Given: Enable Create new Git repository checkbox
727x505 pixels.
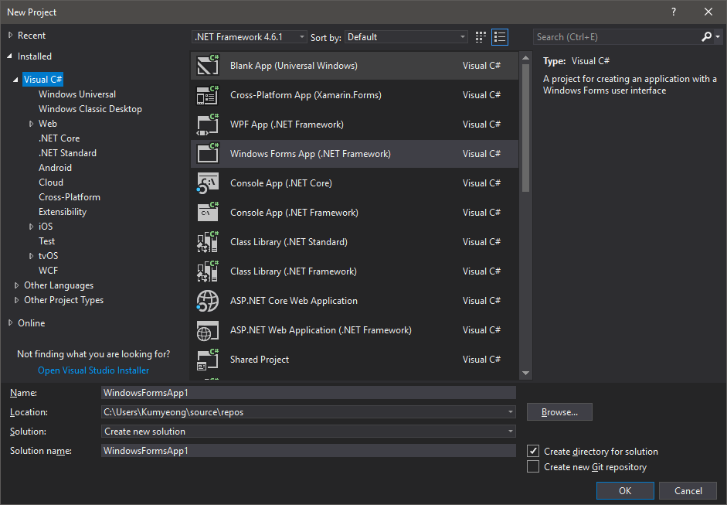Looking at the screenshot, I should (x=533, y=466).
